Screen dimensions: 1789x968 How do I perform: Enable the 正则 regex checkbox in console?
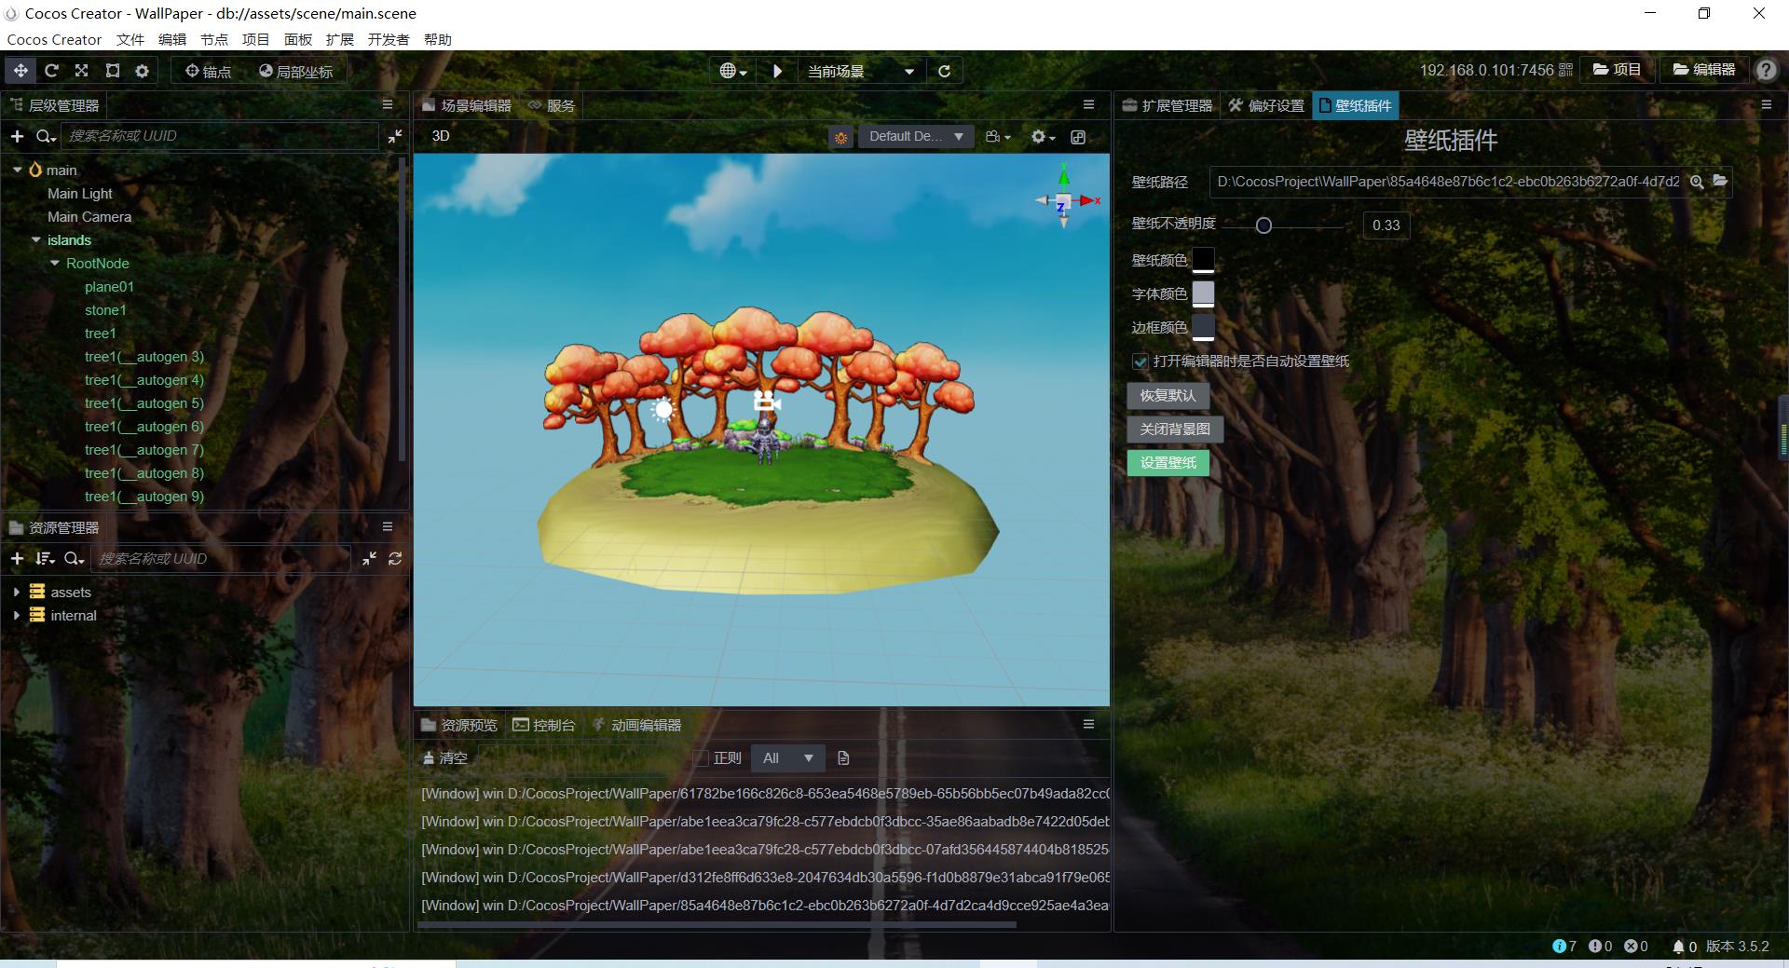(702, 758)
